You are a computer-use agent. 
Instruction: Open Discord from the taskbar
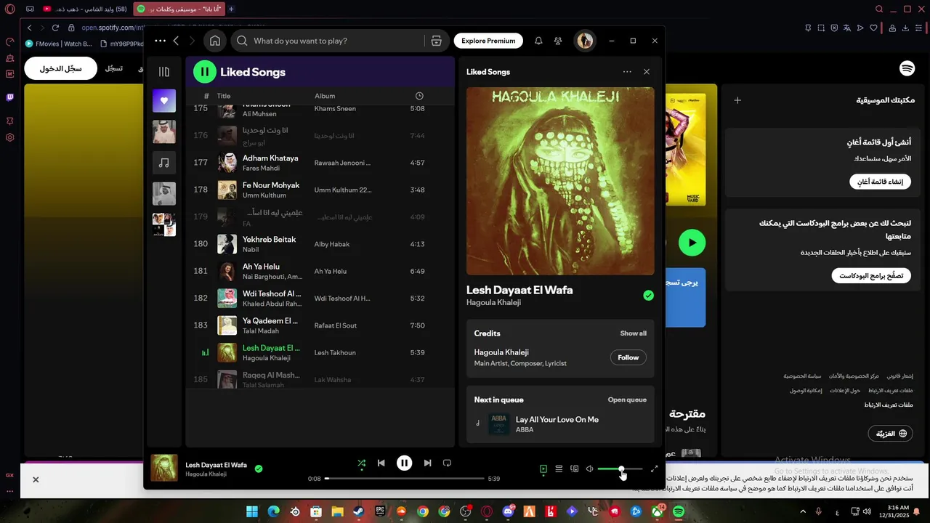508,511
